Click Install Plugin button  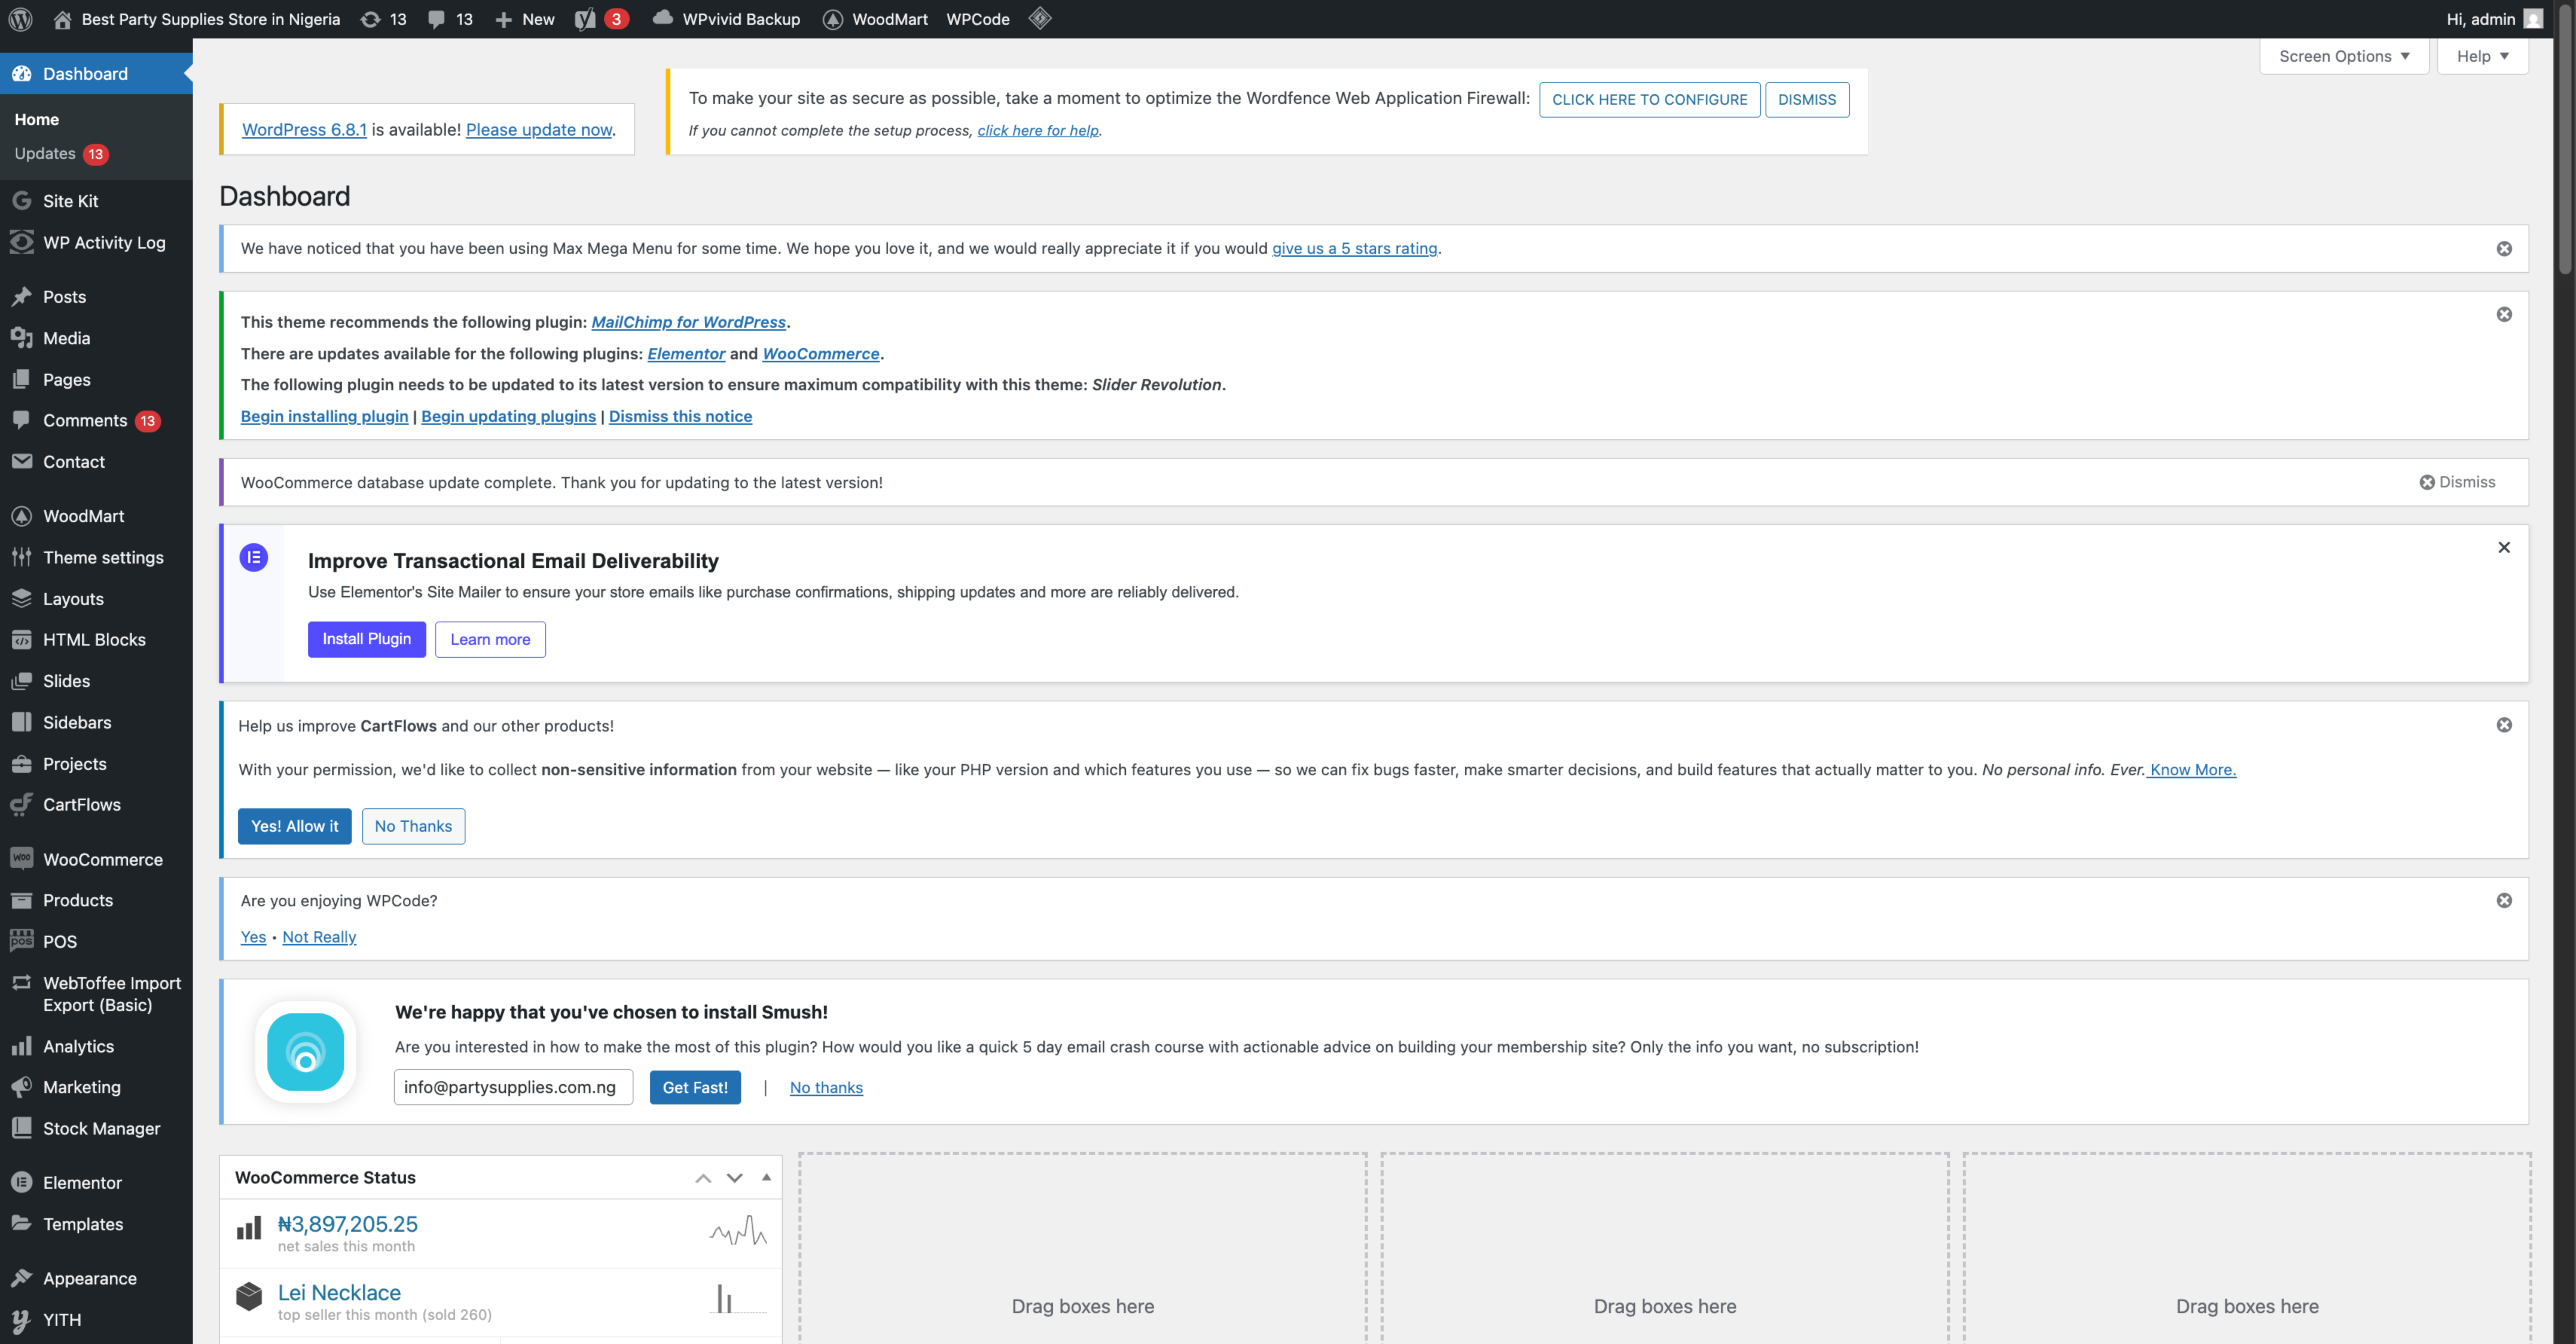click(367, 639)
